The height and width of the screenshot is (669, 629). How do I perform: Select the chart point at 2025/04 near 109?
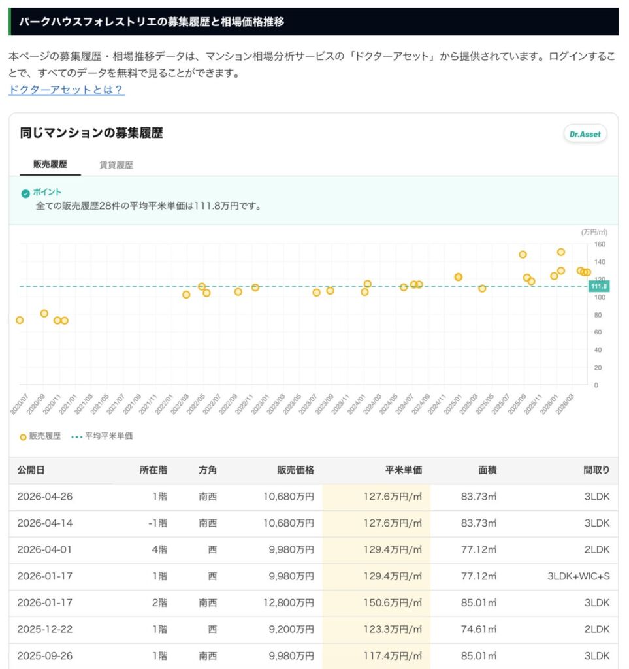[x=482, y=288]
